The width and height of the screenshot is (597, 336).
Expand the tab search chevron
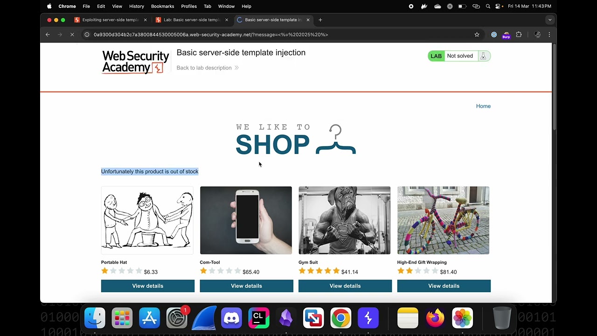click(550, 20)
